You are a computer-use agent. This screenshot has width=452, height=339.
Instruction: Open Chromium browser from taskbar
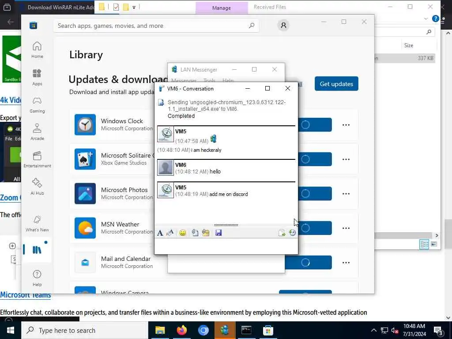coord(203,330)
